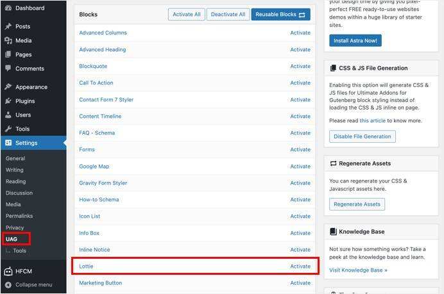Click the Posts pushpin icon
444x294 pixels.
[8, 26]
